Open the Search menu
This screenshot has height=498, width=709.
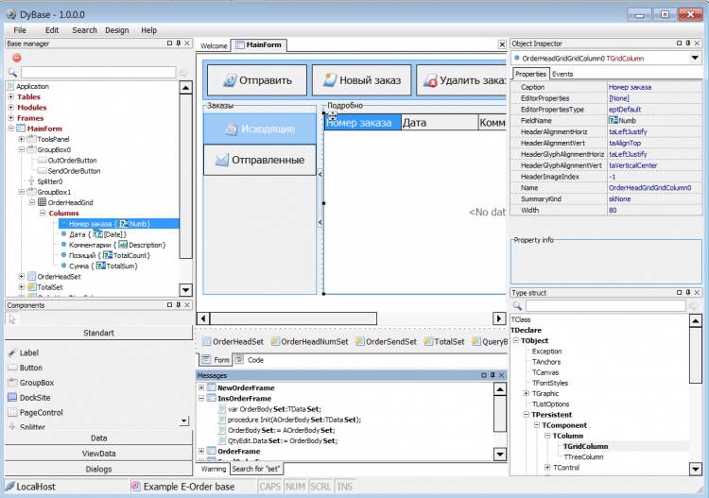(84, 30)
